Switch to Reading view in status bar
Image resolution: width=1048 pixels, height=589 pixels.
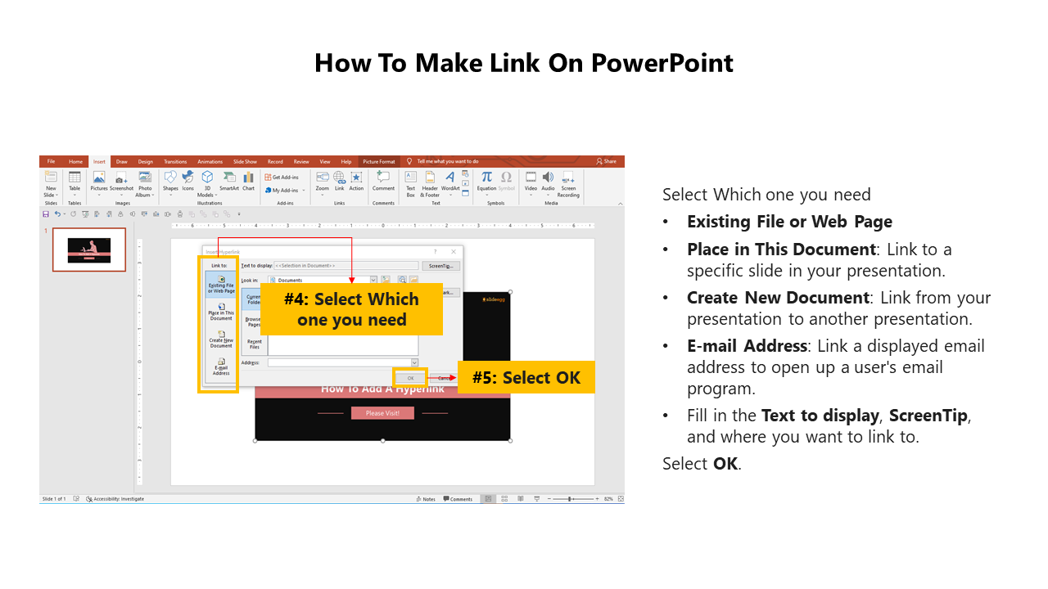(520, 498)
